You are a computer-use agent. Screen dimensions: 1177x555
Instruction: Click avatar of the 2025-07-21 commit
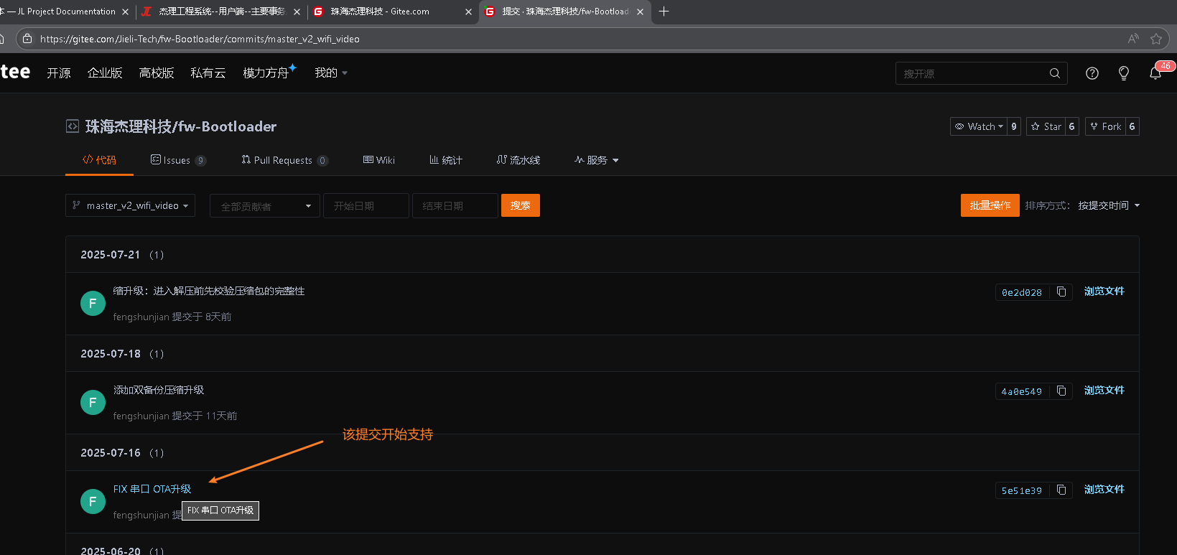point(93,303)
